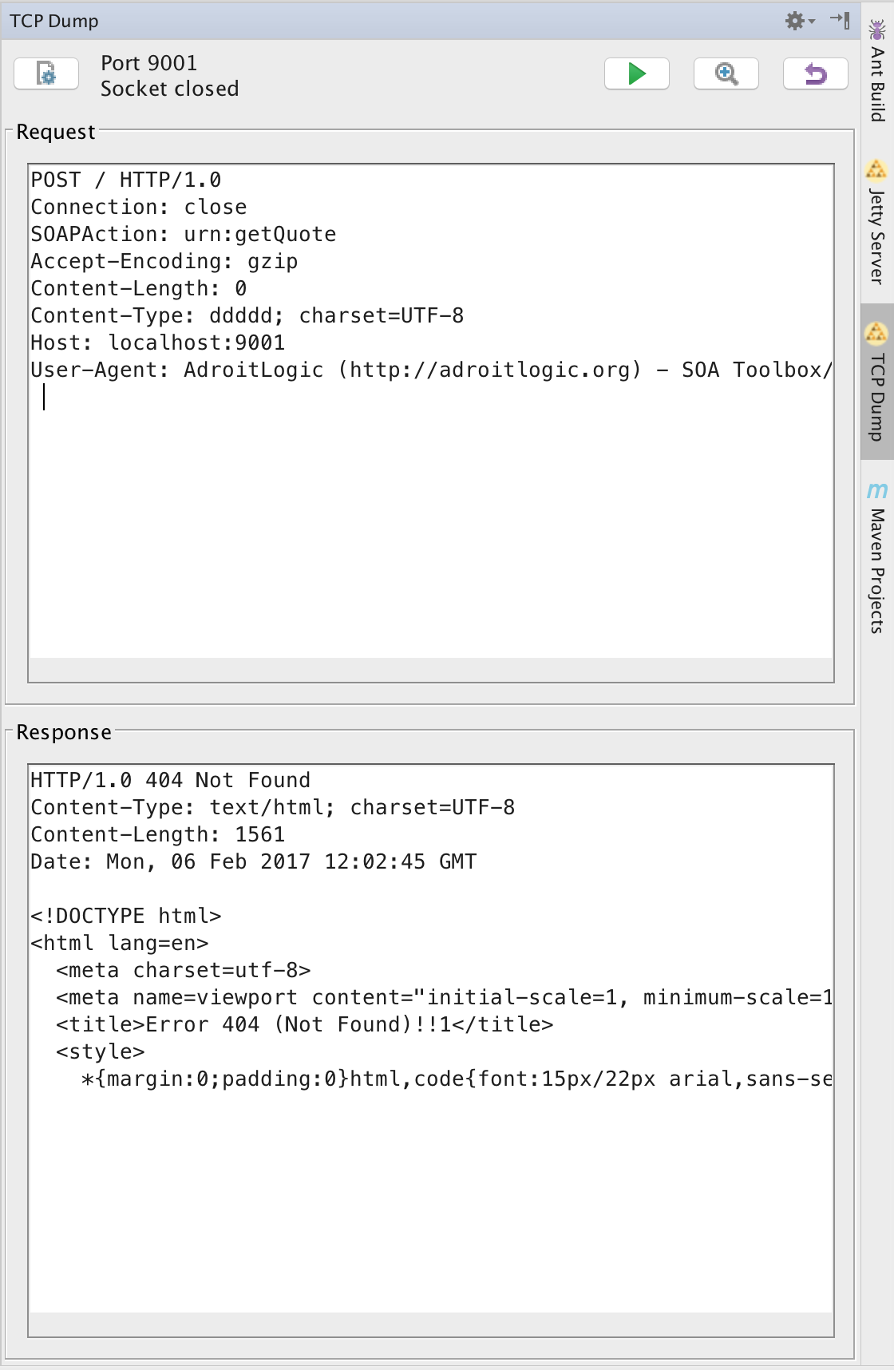Click the 'Content-Length: 0' request line

139,288
